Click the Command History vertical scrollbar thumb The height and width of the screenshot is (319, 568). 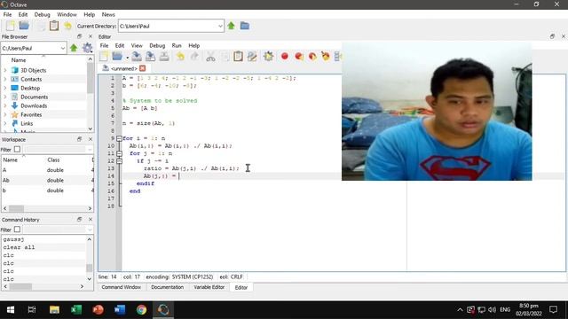pyautogui.click(x=89, y=268)
